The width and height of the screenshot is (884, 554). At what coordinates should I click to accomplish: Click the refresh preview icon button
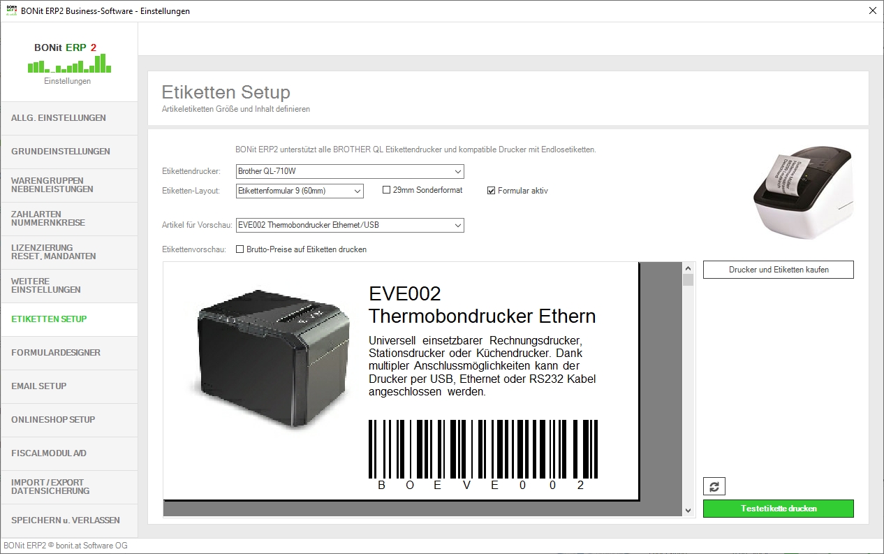(x=714, y=487)
